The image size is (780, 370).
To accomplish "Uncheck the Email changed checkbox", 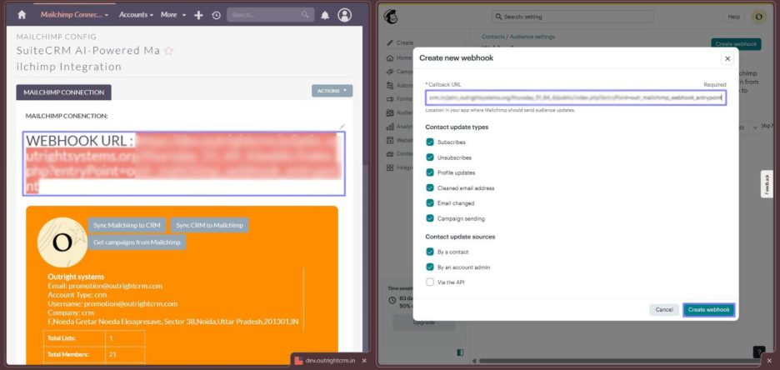I will (430, 202).
